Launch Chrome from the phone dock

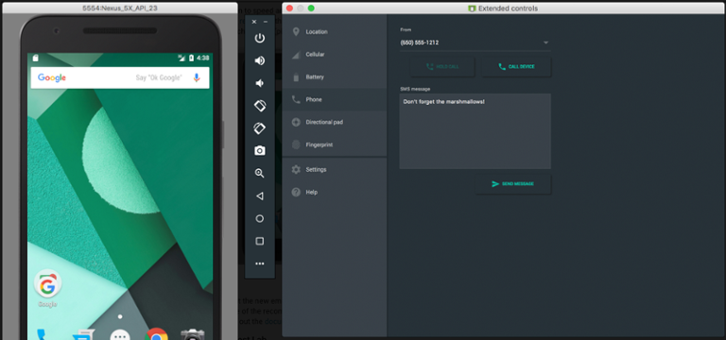click(157, 334)
